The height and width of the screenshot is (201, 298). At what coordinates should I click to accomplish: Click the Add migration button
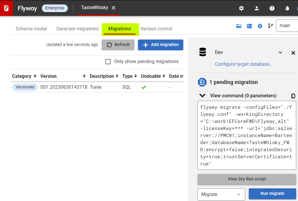tap(161, 45)
